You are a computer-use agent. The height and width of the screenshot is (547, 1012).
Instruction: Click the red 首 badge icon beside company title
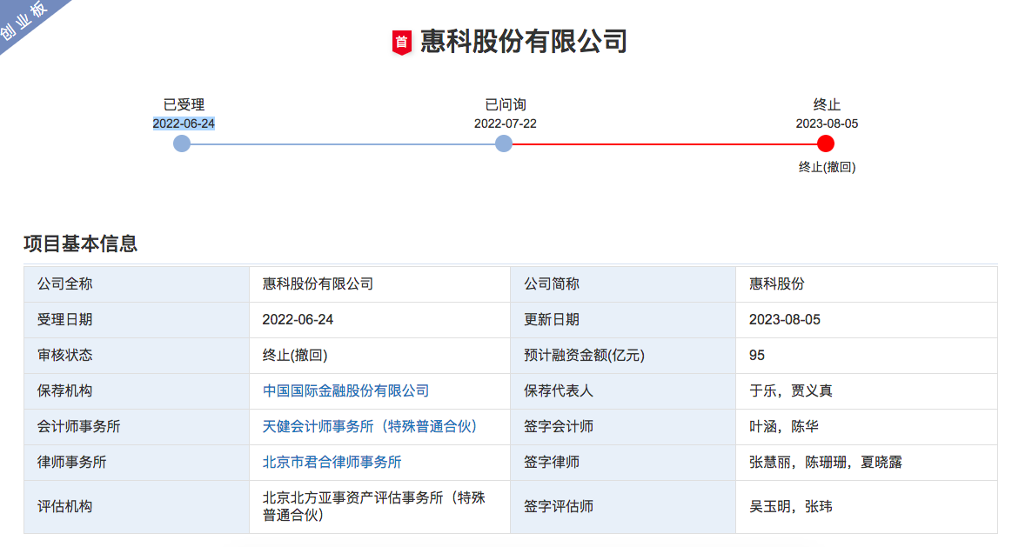pyautogui.click(x=401, y=43)
